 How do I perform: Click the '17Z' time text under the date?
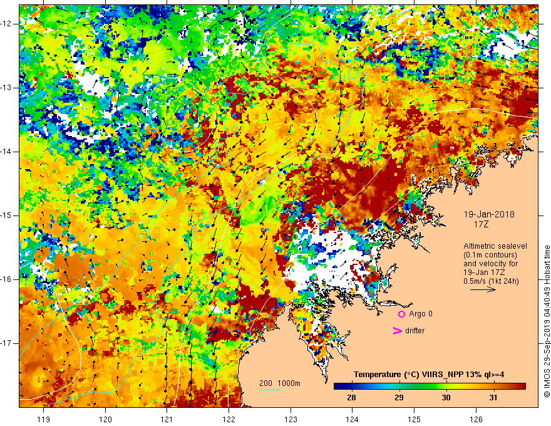point(481,224)
